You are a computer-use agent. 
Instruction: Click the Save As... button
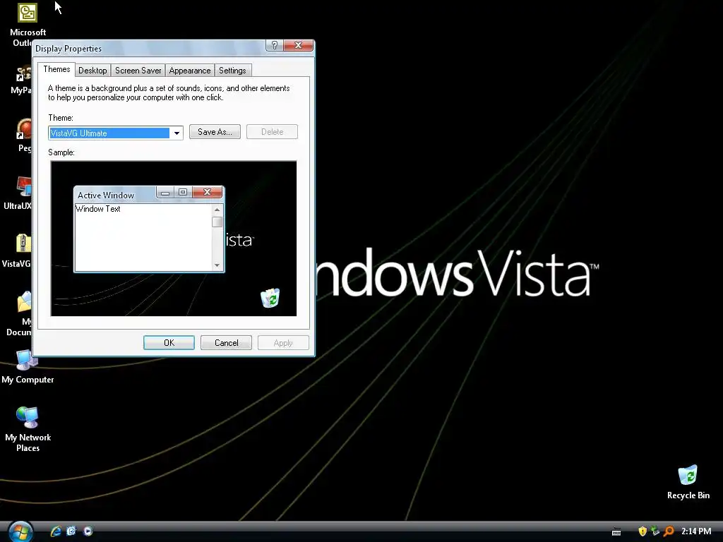click(x=215, y=132)
